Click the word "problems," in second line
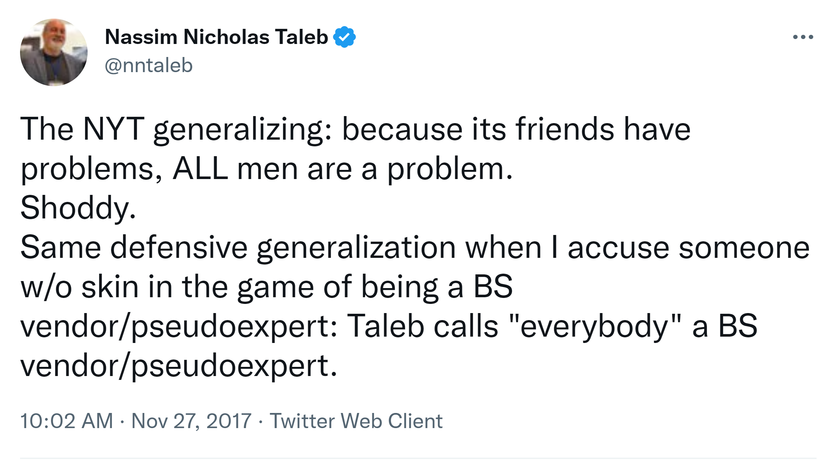831x471 pixels. pyautogui.click(x=91, y=169)
